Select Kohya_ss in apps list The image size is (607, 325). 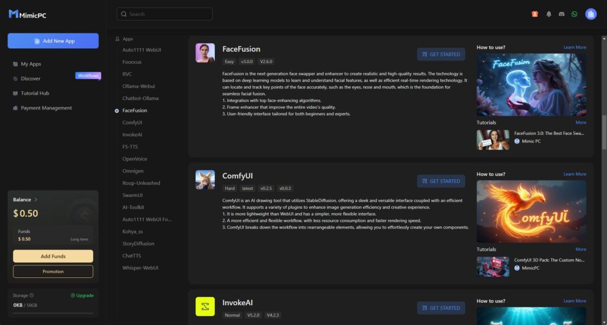133,231
